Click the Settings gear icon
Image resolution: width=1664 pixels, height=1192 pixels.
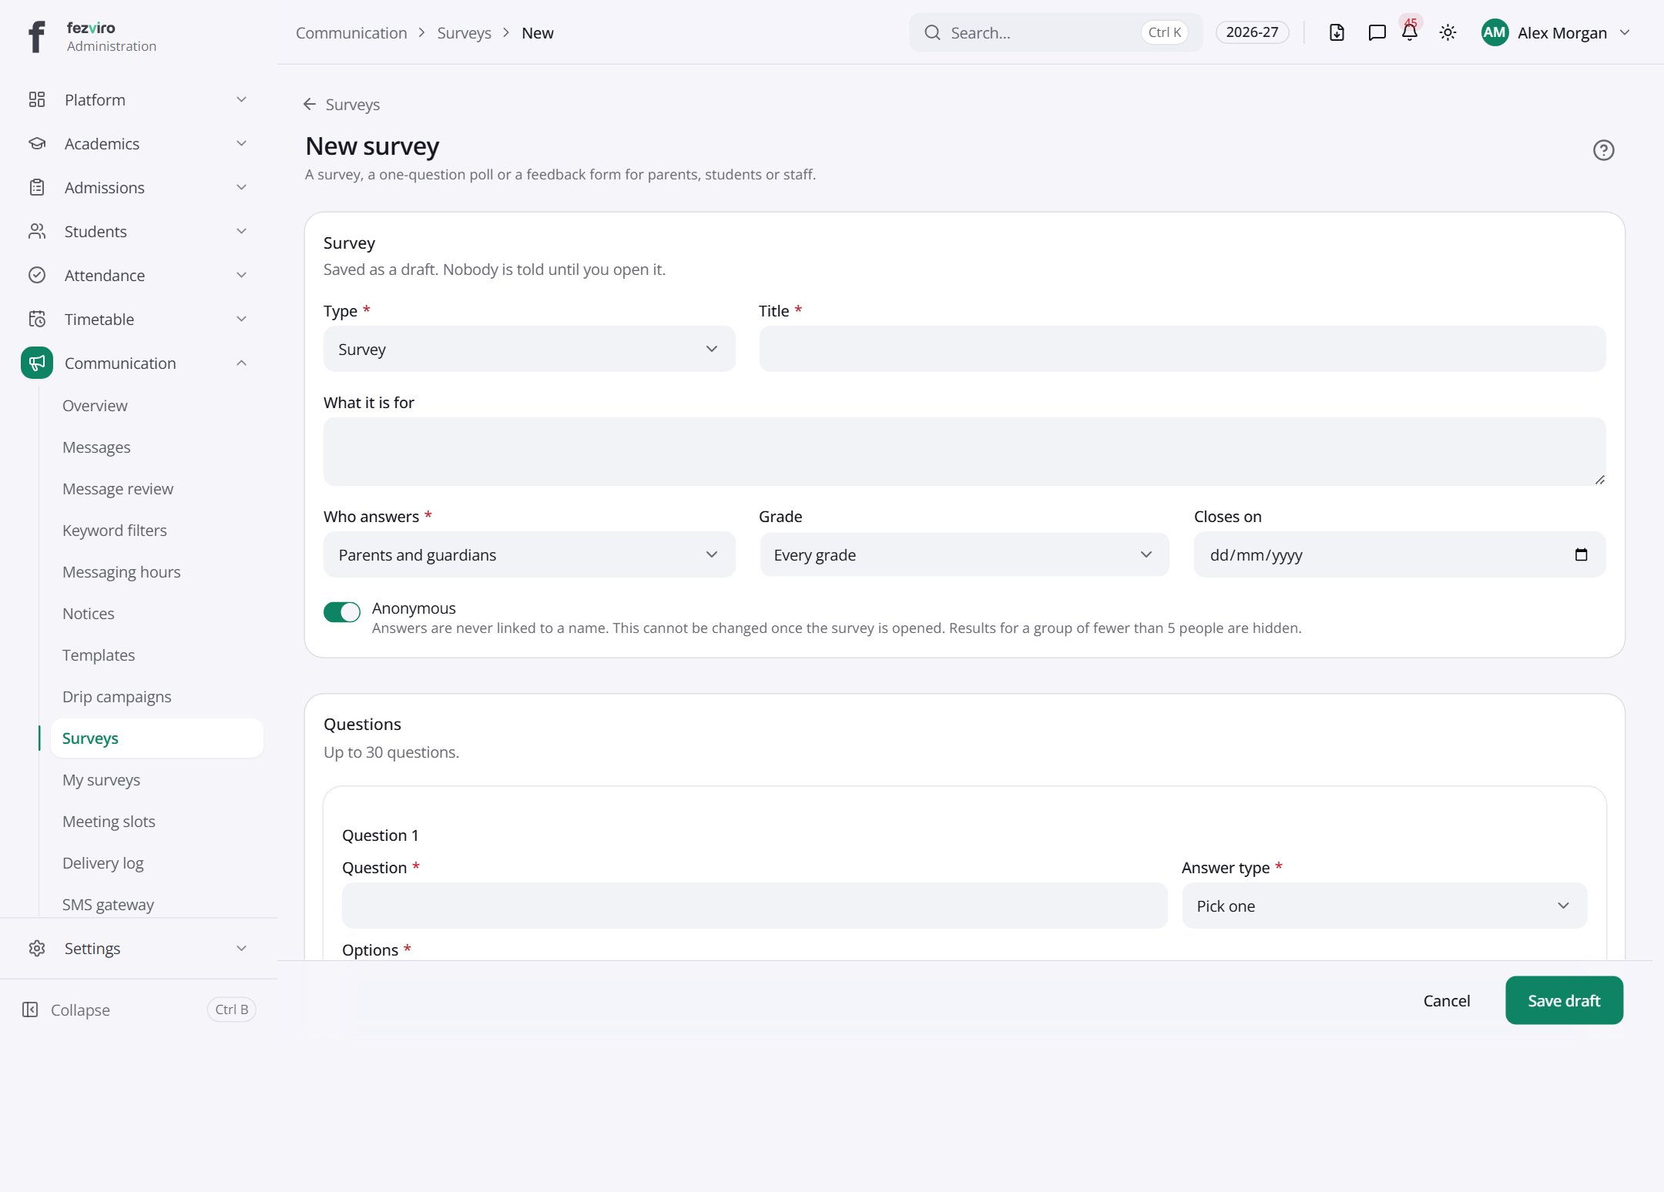click(37, 948)
